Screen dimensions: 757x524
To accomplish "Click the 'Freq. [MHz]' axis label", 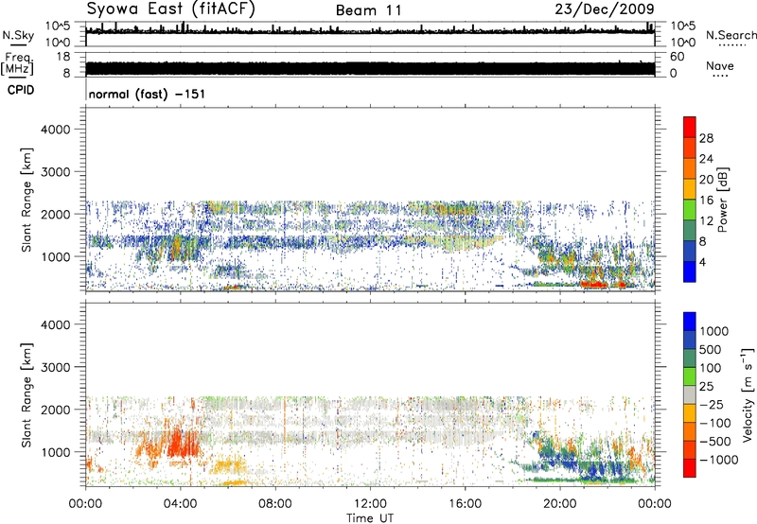I will pos(17,64).
